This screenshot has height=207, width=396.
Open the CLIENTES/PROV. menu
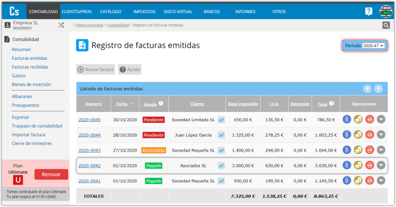(x=77, y=12)
